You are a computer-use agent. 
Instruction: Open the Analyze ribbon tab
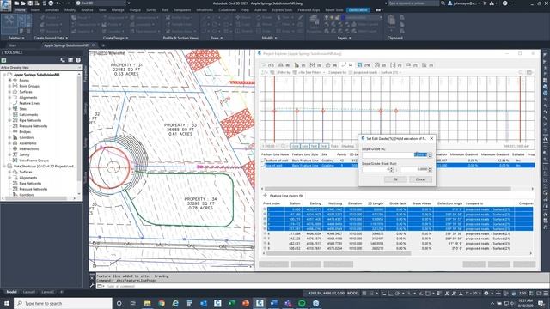[87, 10]
